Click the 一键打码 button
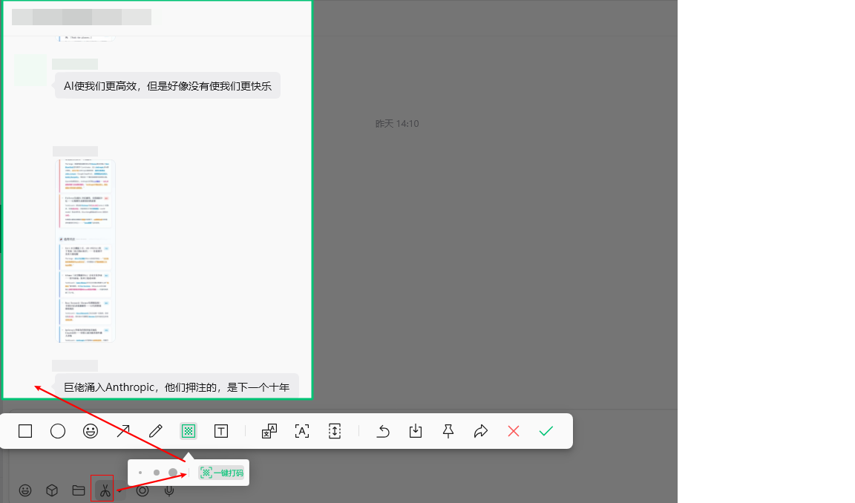The image size is (855, 503). 222,473
